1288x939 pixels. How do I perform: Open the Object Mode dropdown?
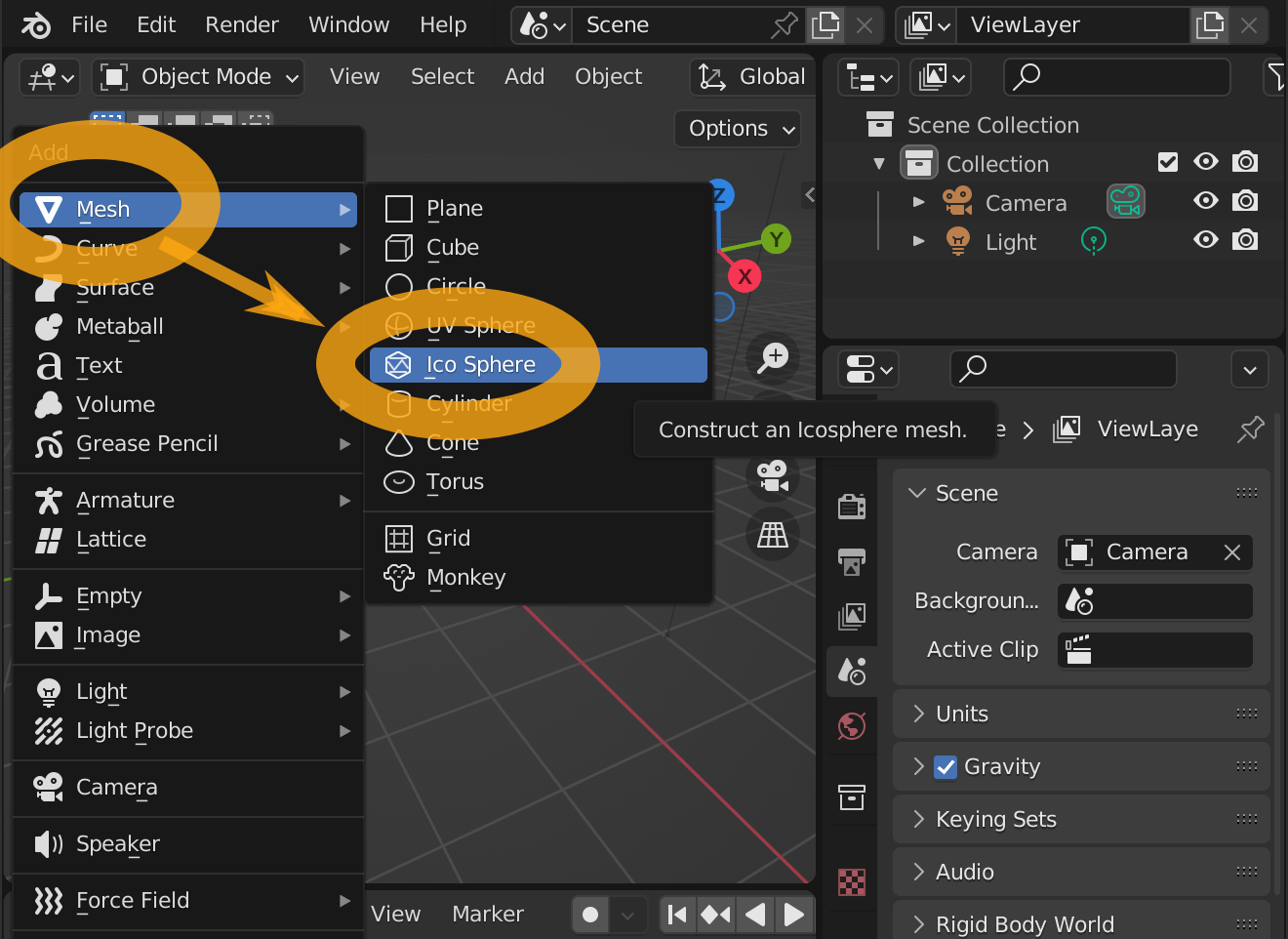(198, 77)
